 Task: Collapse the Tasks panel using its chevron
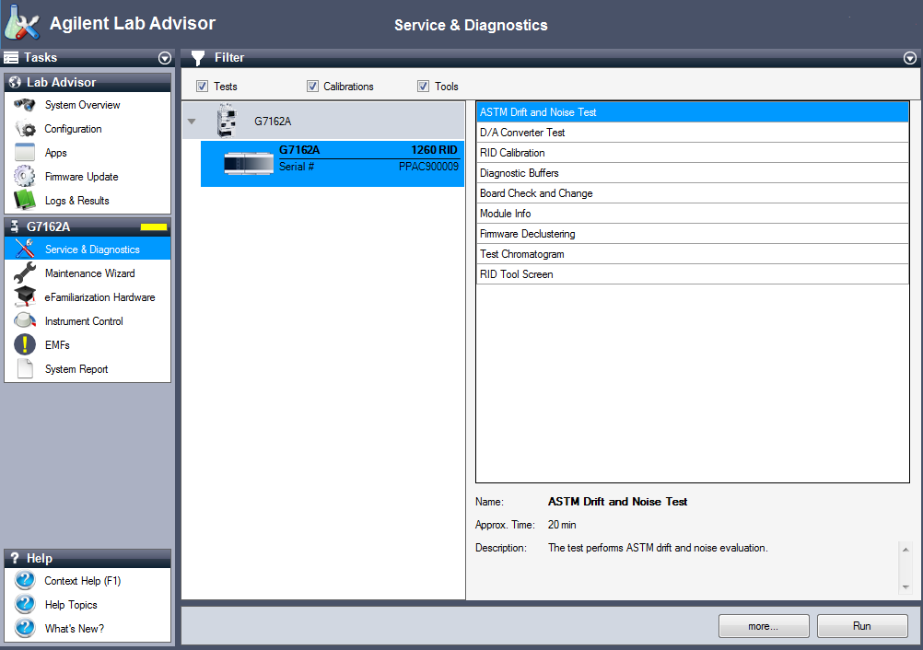165,57
